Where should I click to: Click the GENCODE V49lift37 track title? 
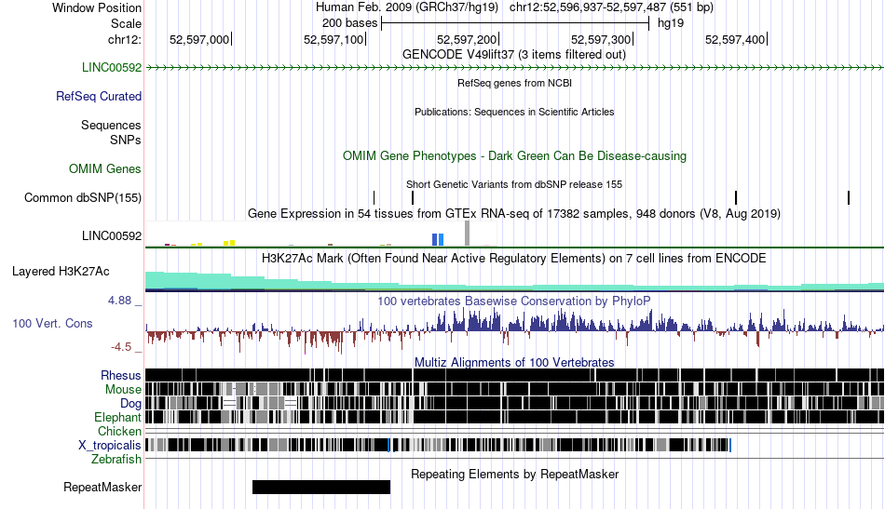pyautogui.click(x=514, y=55)
